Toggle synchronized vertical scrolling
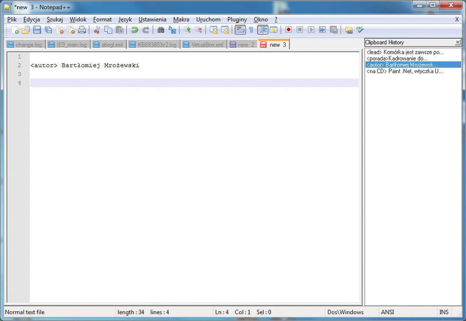Screen dimensions: 466x321 coord(213,30)
